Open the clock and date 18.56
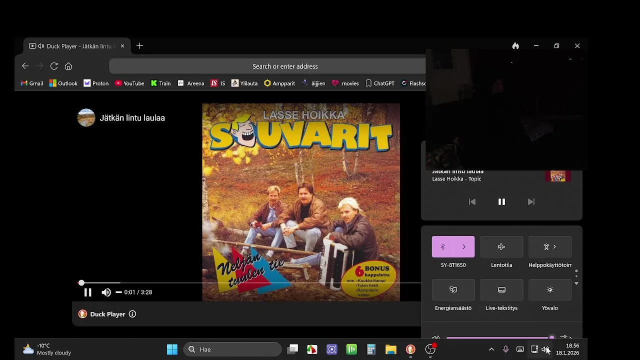Screen dimensions: 640x360 (x=567, y=349)
